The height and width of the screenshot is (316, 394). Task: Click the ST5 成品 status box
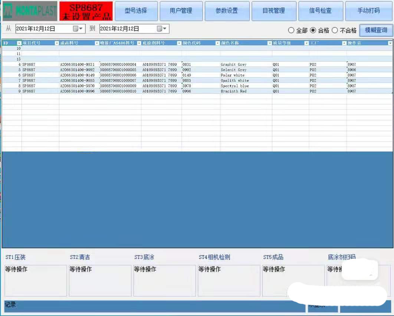click(x=293, y=280)
